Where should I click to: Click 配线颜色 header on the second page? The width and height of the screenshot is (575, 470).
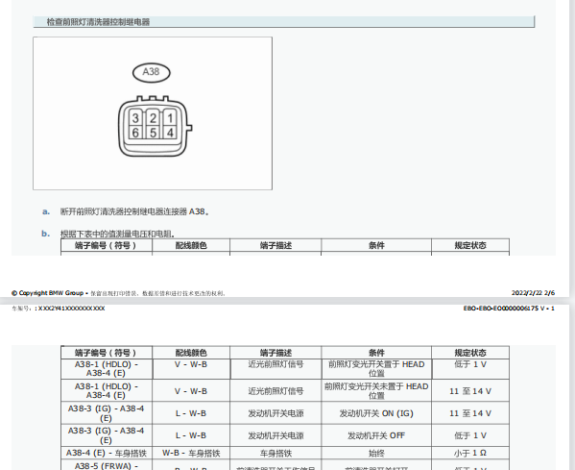pos(191,353)
